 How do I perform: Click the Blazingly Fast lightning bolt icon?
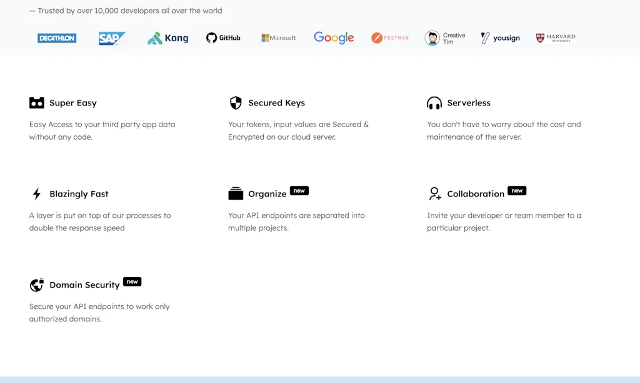(x=37, y=193)
